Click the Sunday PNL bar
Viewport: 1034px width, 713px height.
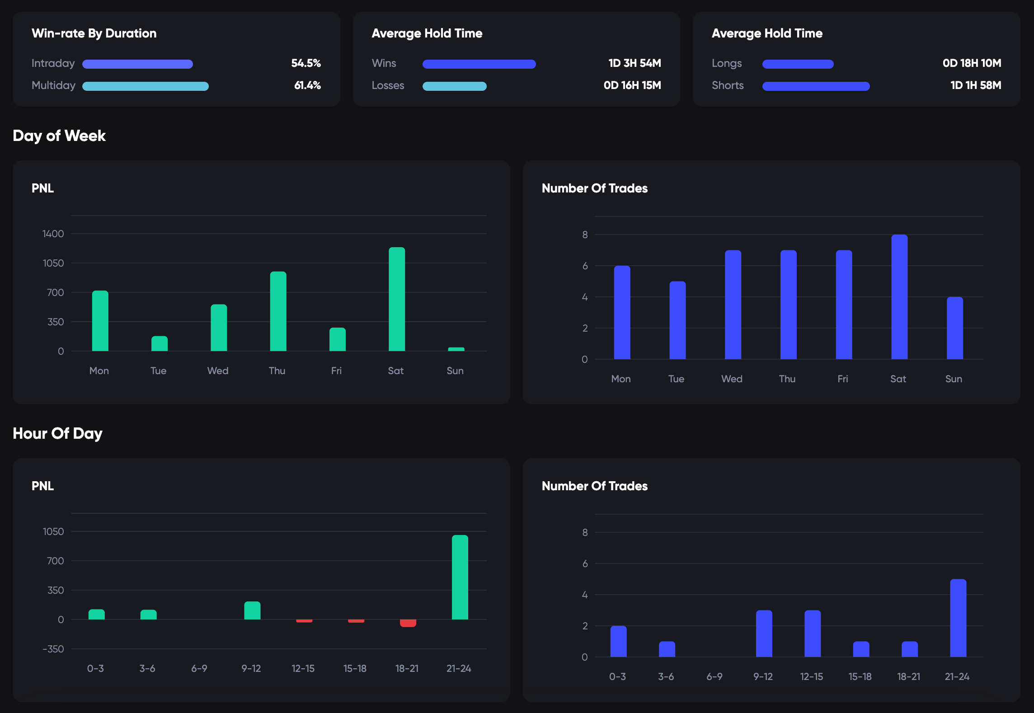click(x=455, y=348)
